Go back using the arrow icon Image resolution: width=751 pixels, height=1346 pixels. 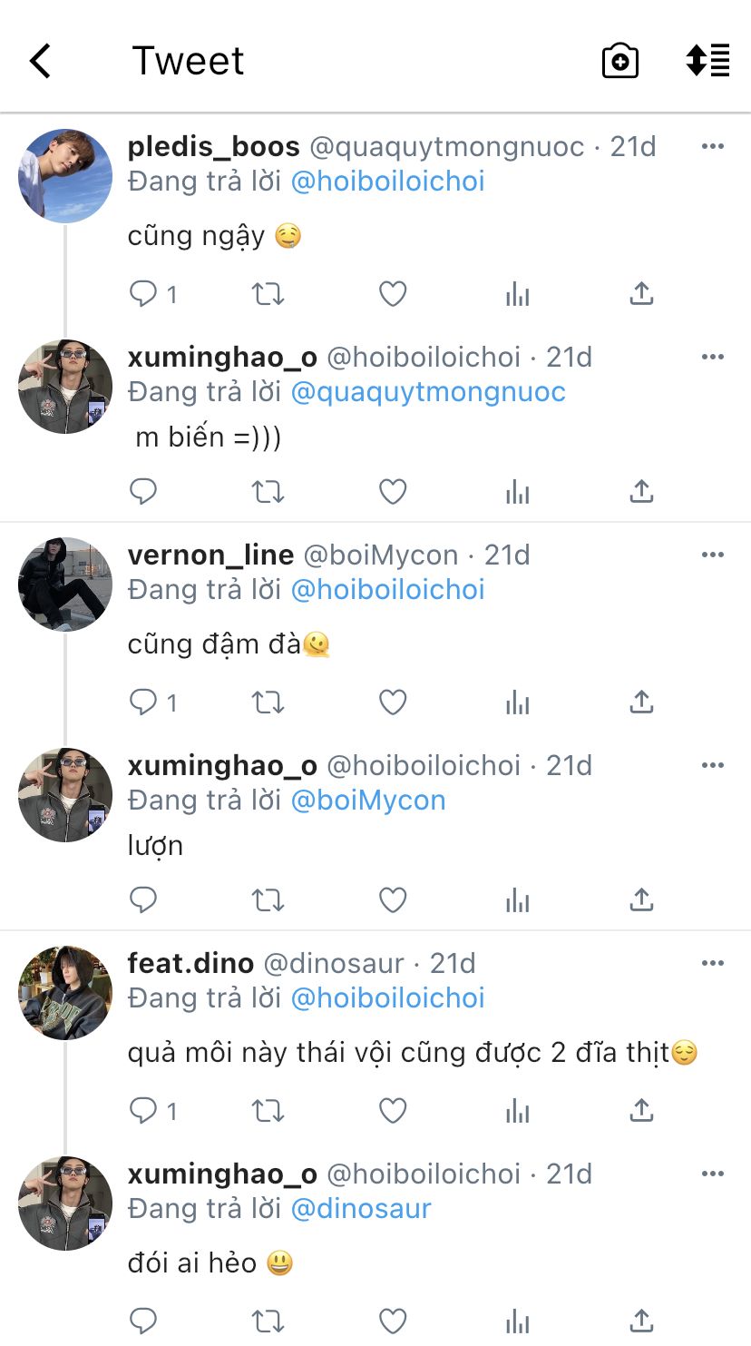tap(40, 61)
